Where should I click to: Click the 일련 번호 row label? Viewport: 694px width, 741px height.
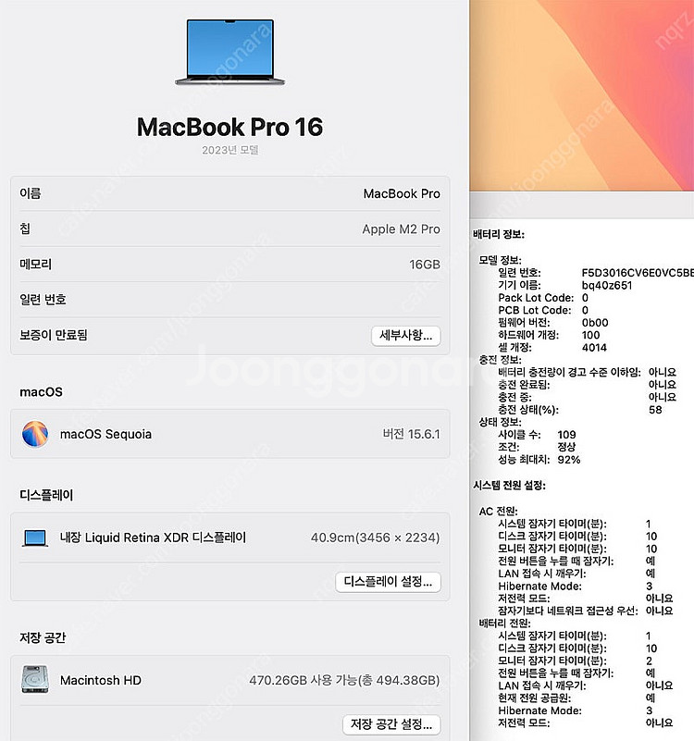(43, 300)
